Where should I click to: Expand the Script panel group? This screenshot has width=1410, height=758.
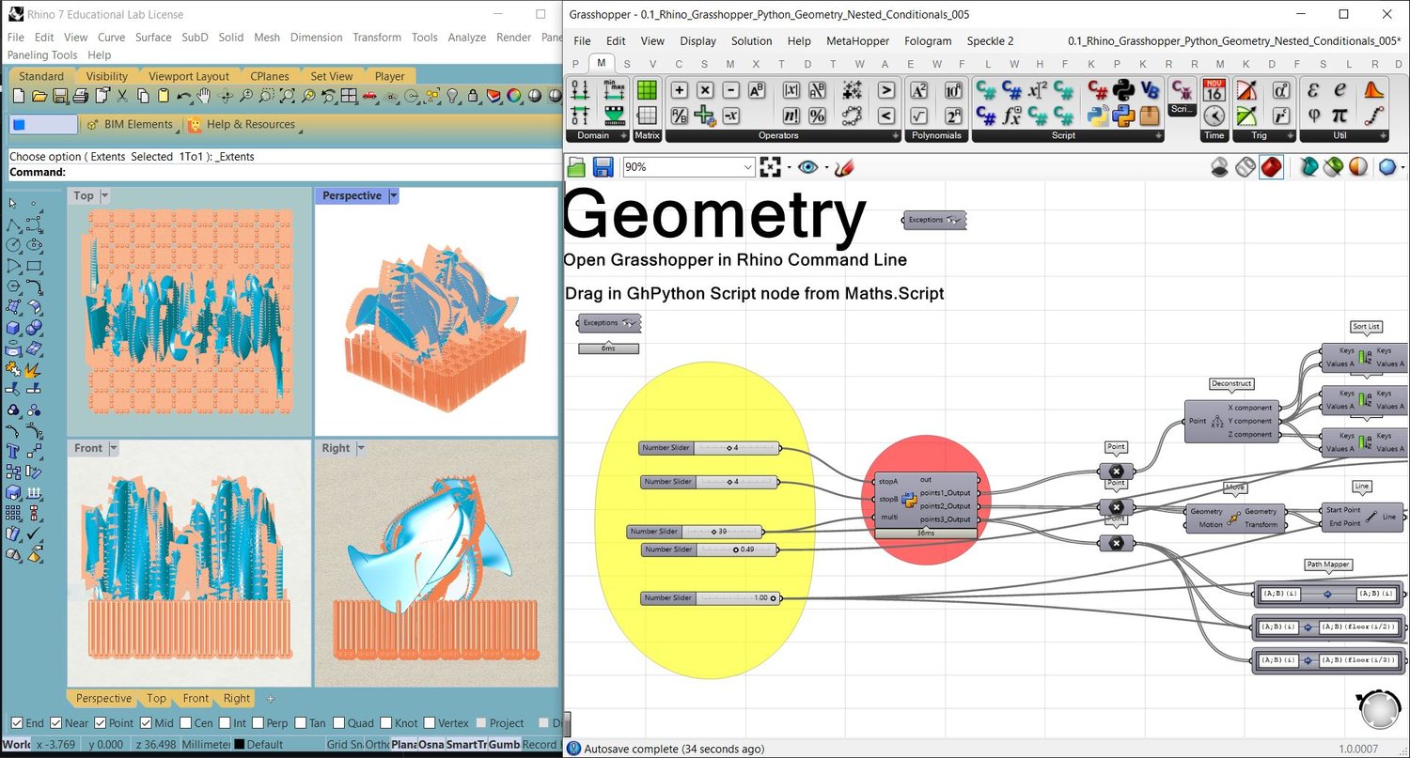coord(1158,135)
